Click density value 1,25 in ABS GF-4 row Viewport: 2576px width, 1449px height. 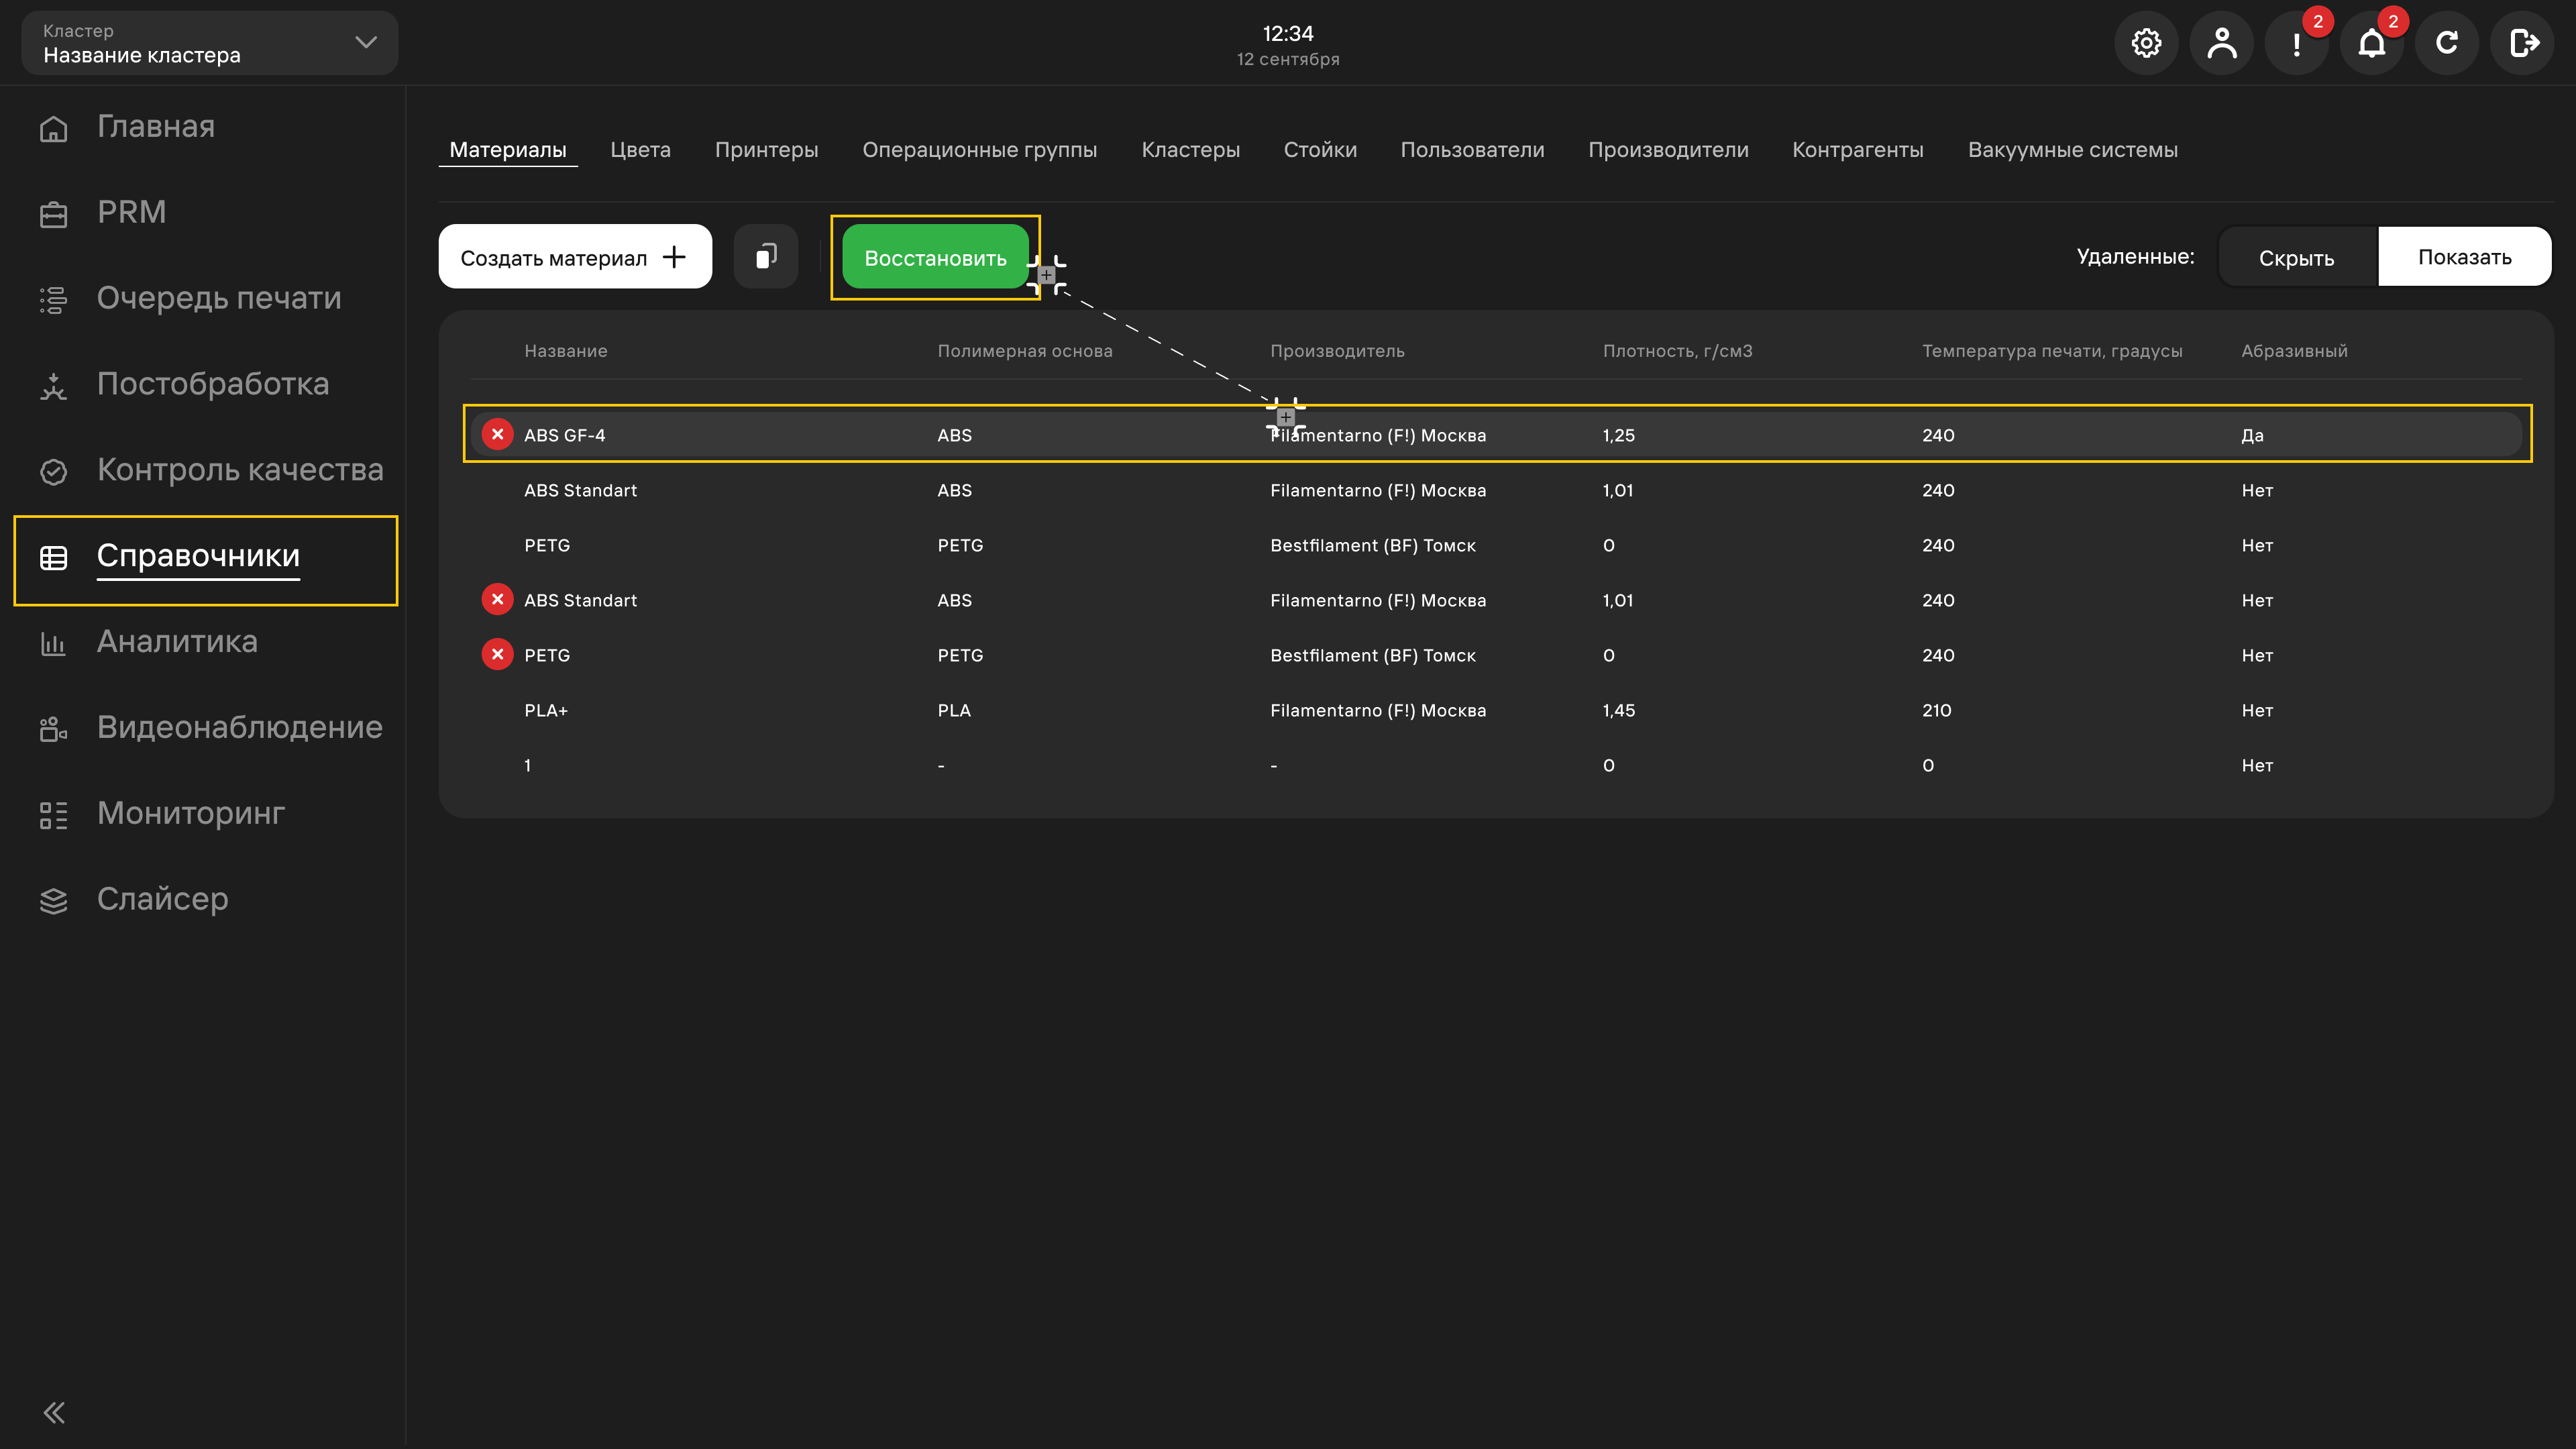tap(1618, 435)
